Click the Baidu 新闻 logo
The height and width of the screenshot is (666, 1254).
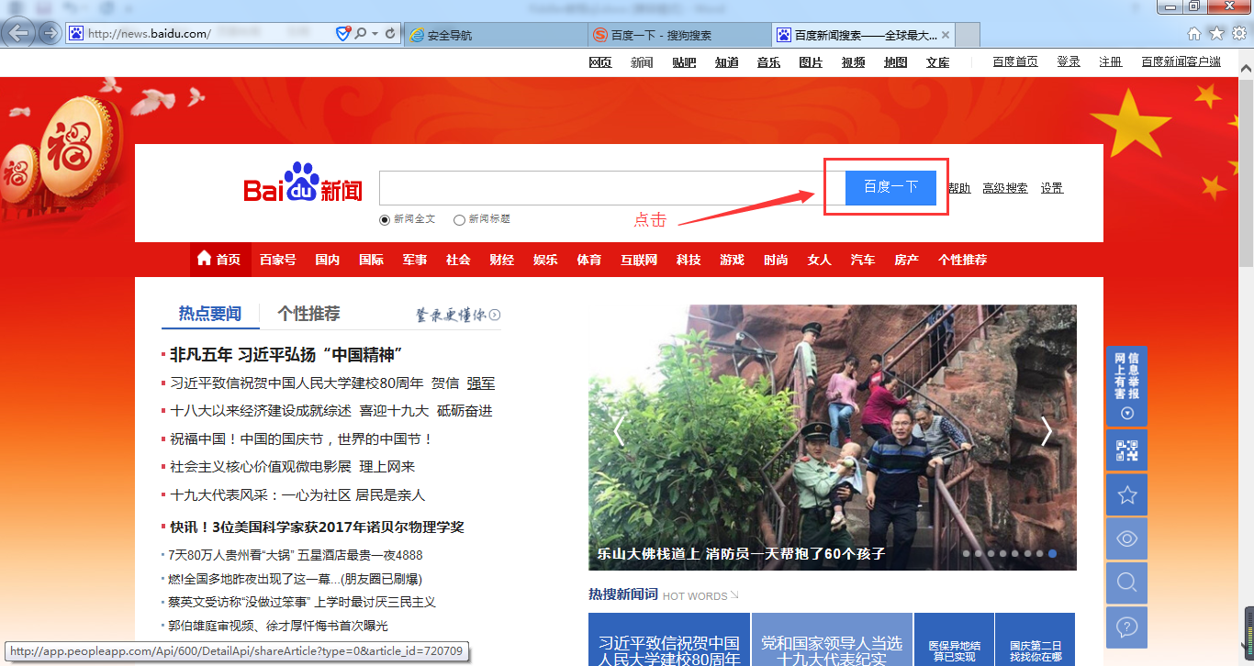[x=303, y=183]
